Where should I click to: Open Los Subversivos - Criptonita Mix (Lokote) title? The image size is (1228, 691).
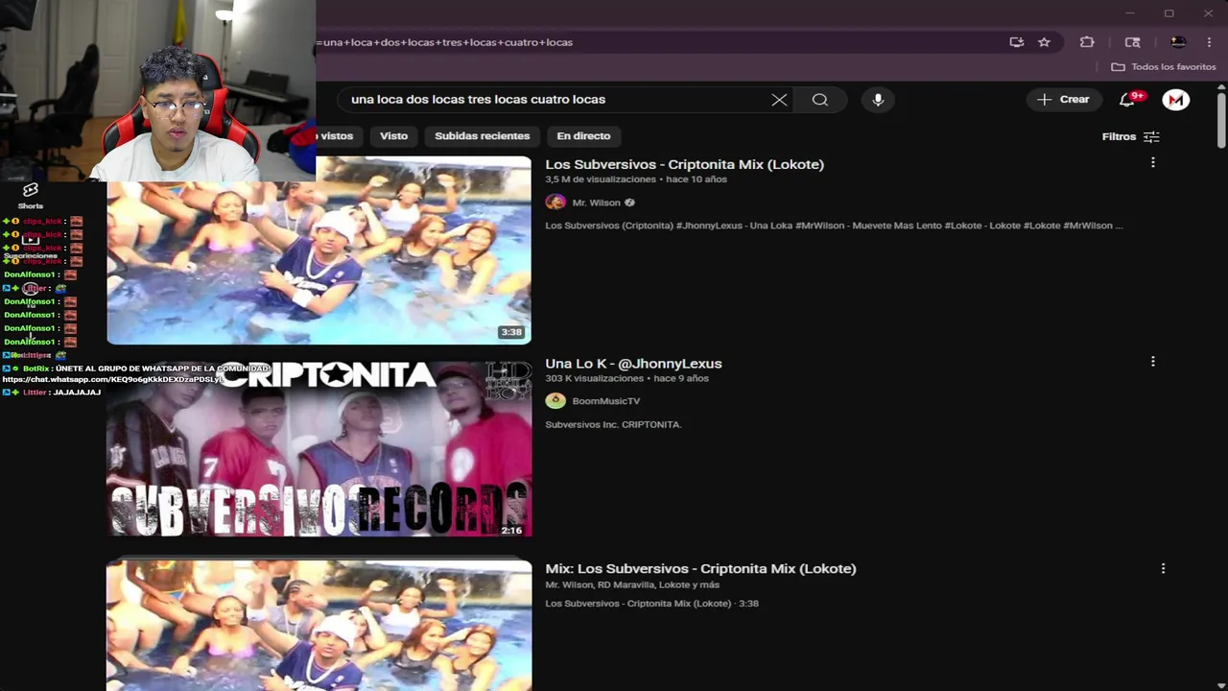coord(684,164)
